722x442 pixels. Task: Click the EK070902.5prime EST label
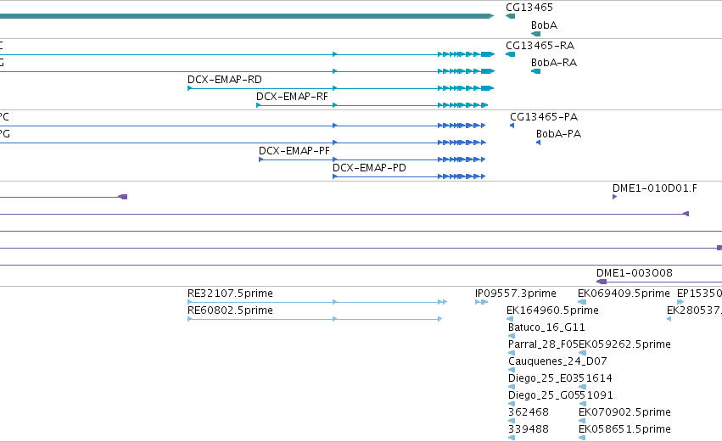pyautogui.click(x=624, y=412)
